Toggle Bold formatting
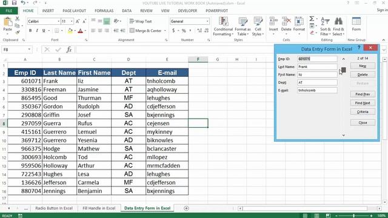Image resolution: width=388 pixels, height=218 pixels. tap(30, 31)
